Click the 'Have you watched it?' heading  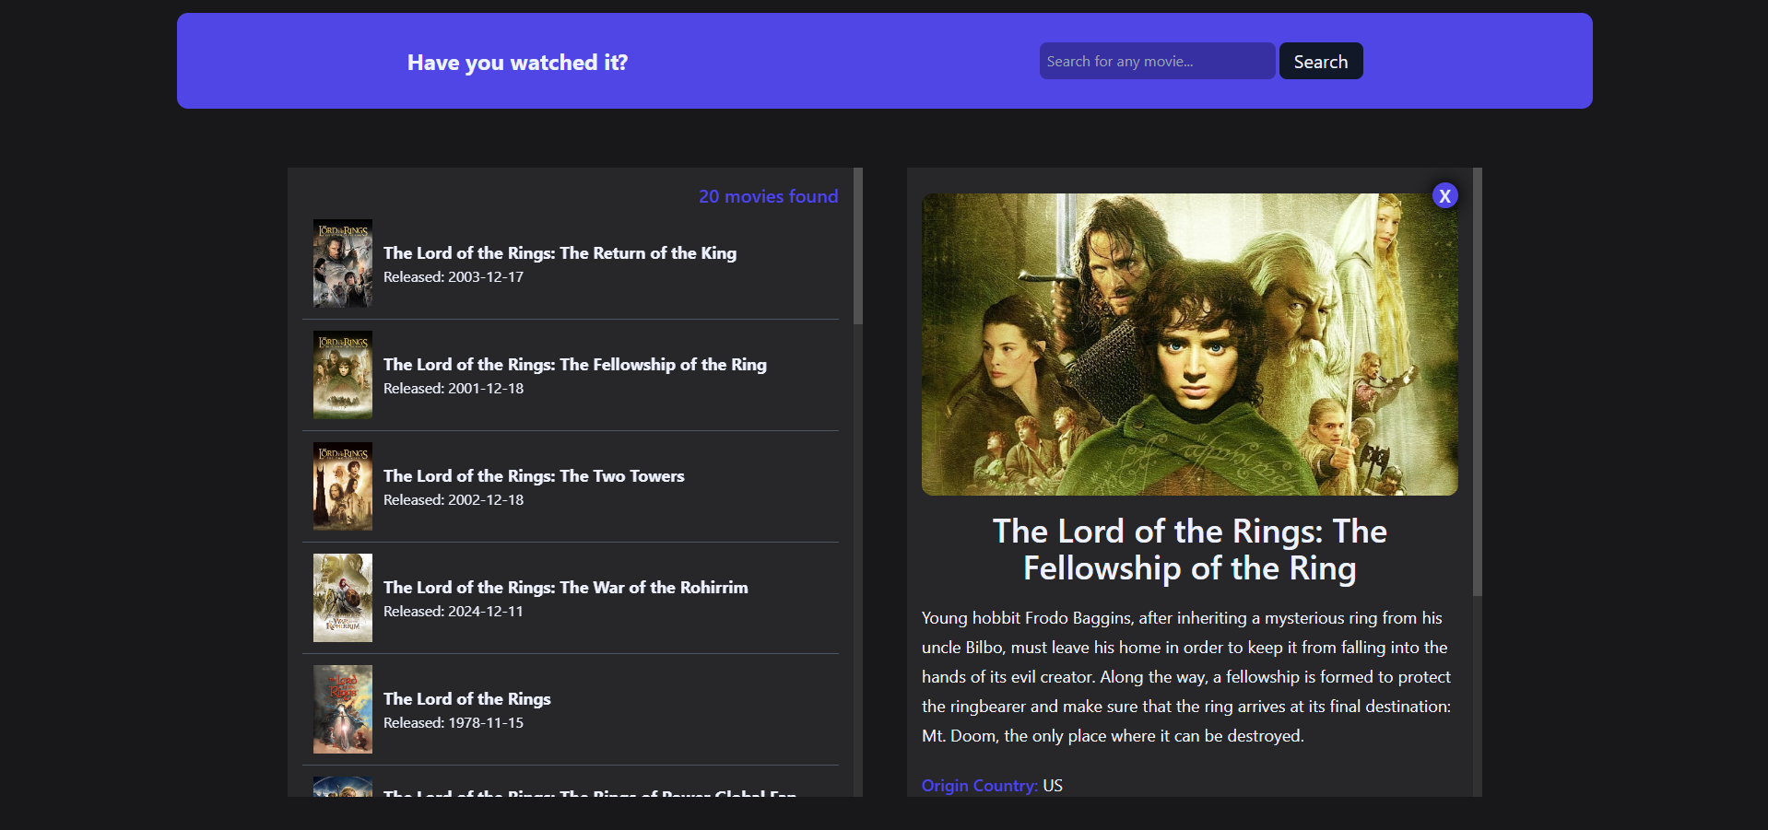[517, 62]
